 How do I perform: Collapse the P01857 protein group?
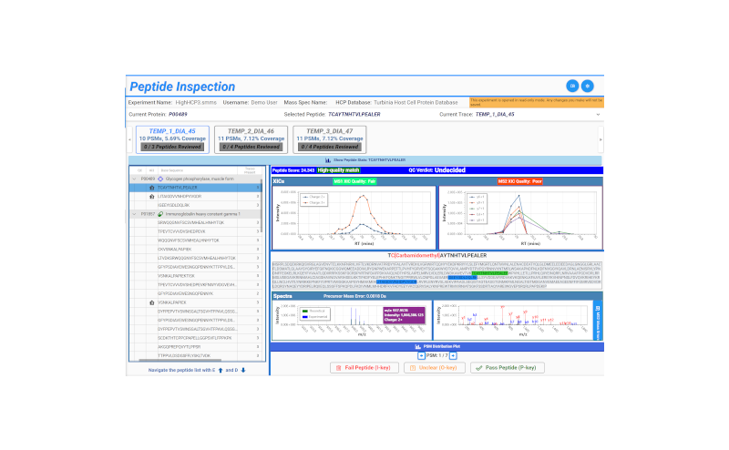132,214
